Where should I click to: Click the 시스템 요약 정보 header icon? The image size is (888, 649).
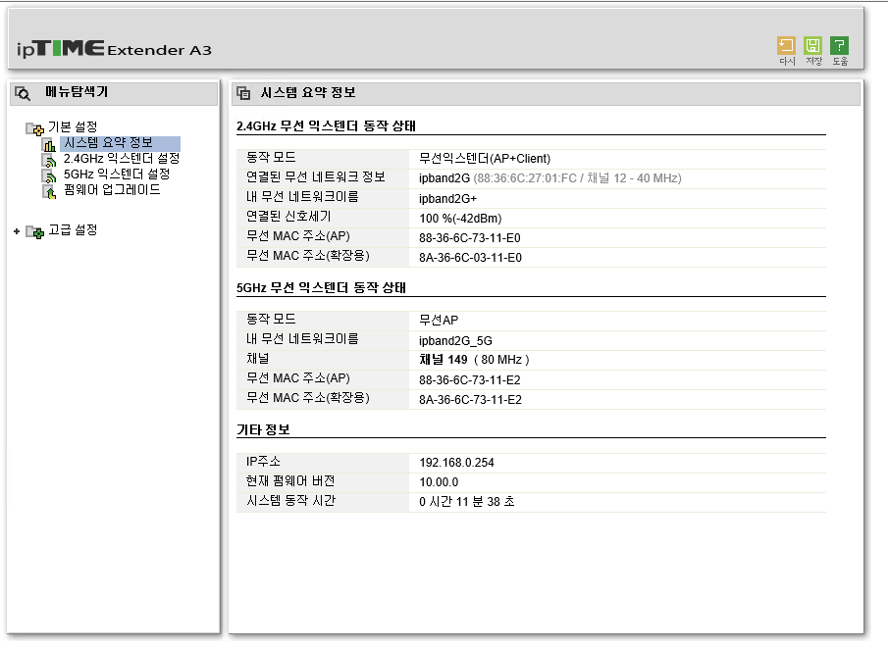point(243,93)
